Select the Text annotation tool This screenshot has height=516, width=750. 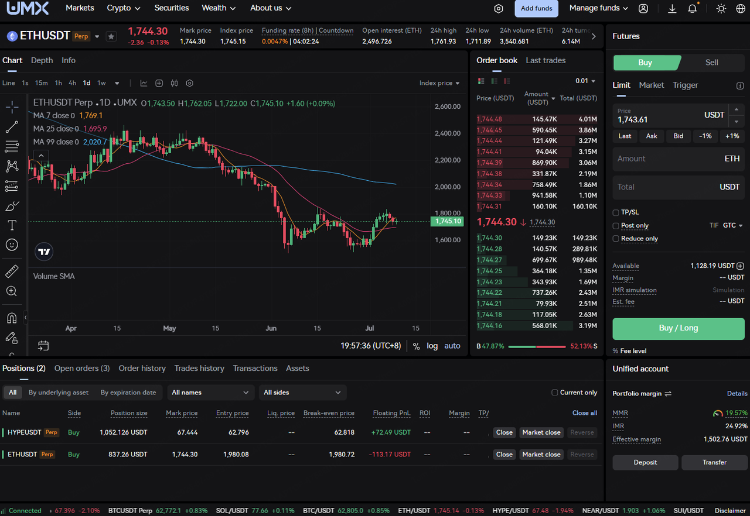coord(12,225)
